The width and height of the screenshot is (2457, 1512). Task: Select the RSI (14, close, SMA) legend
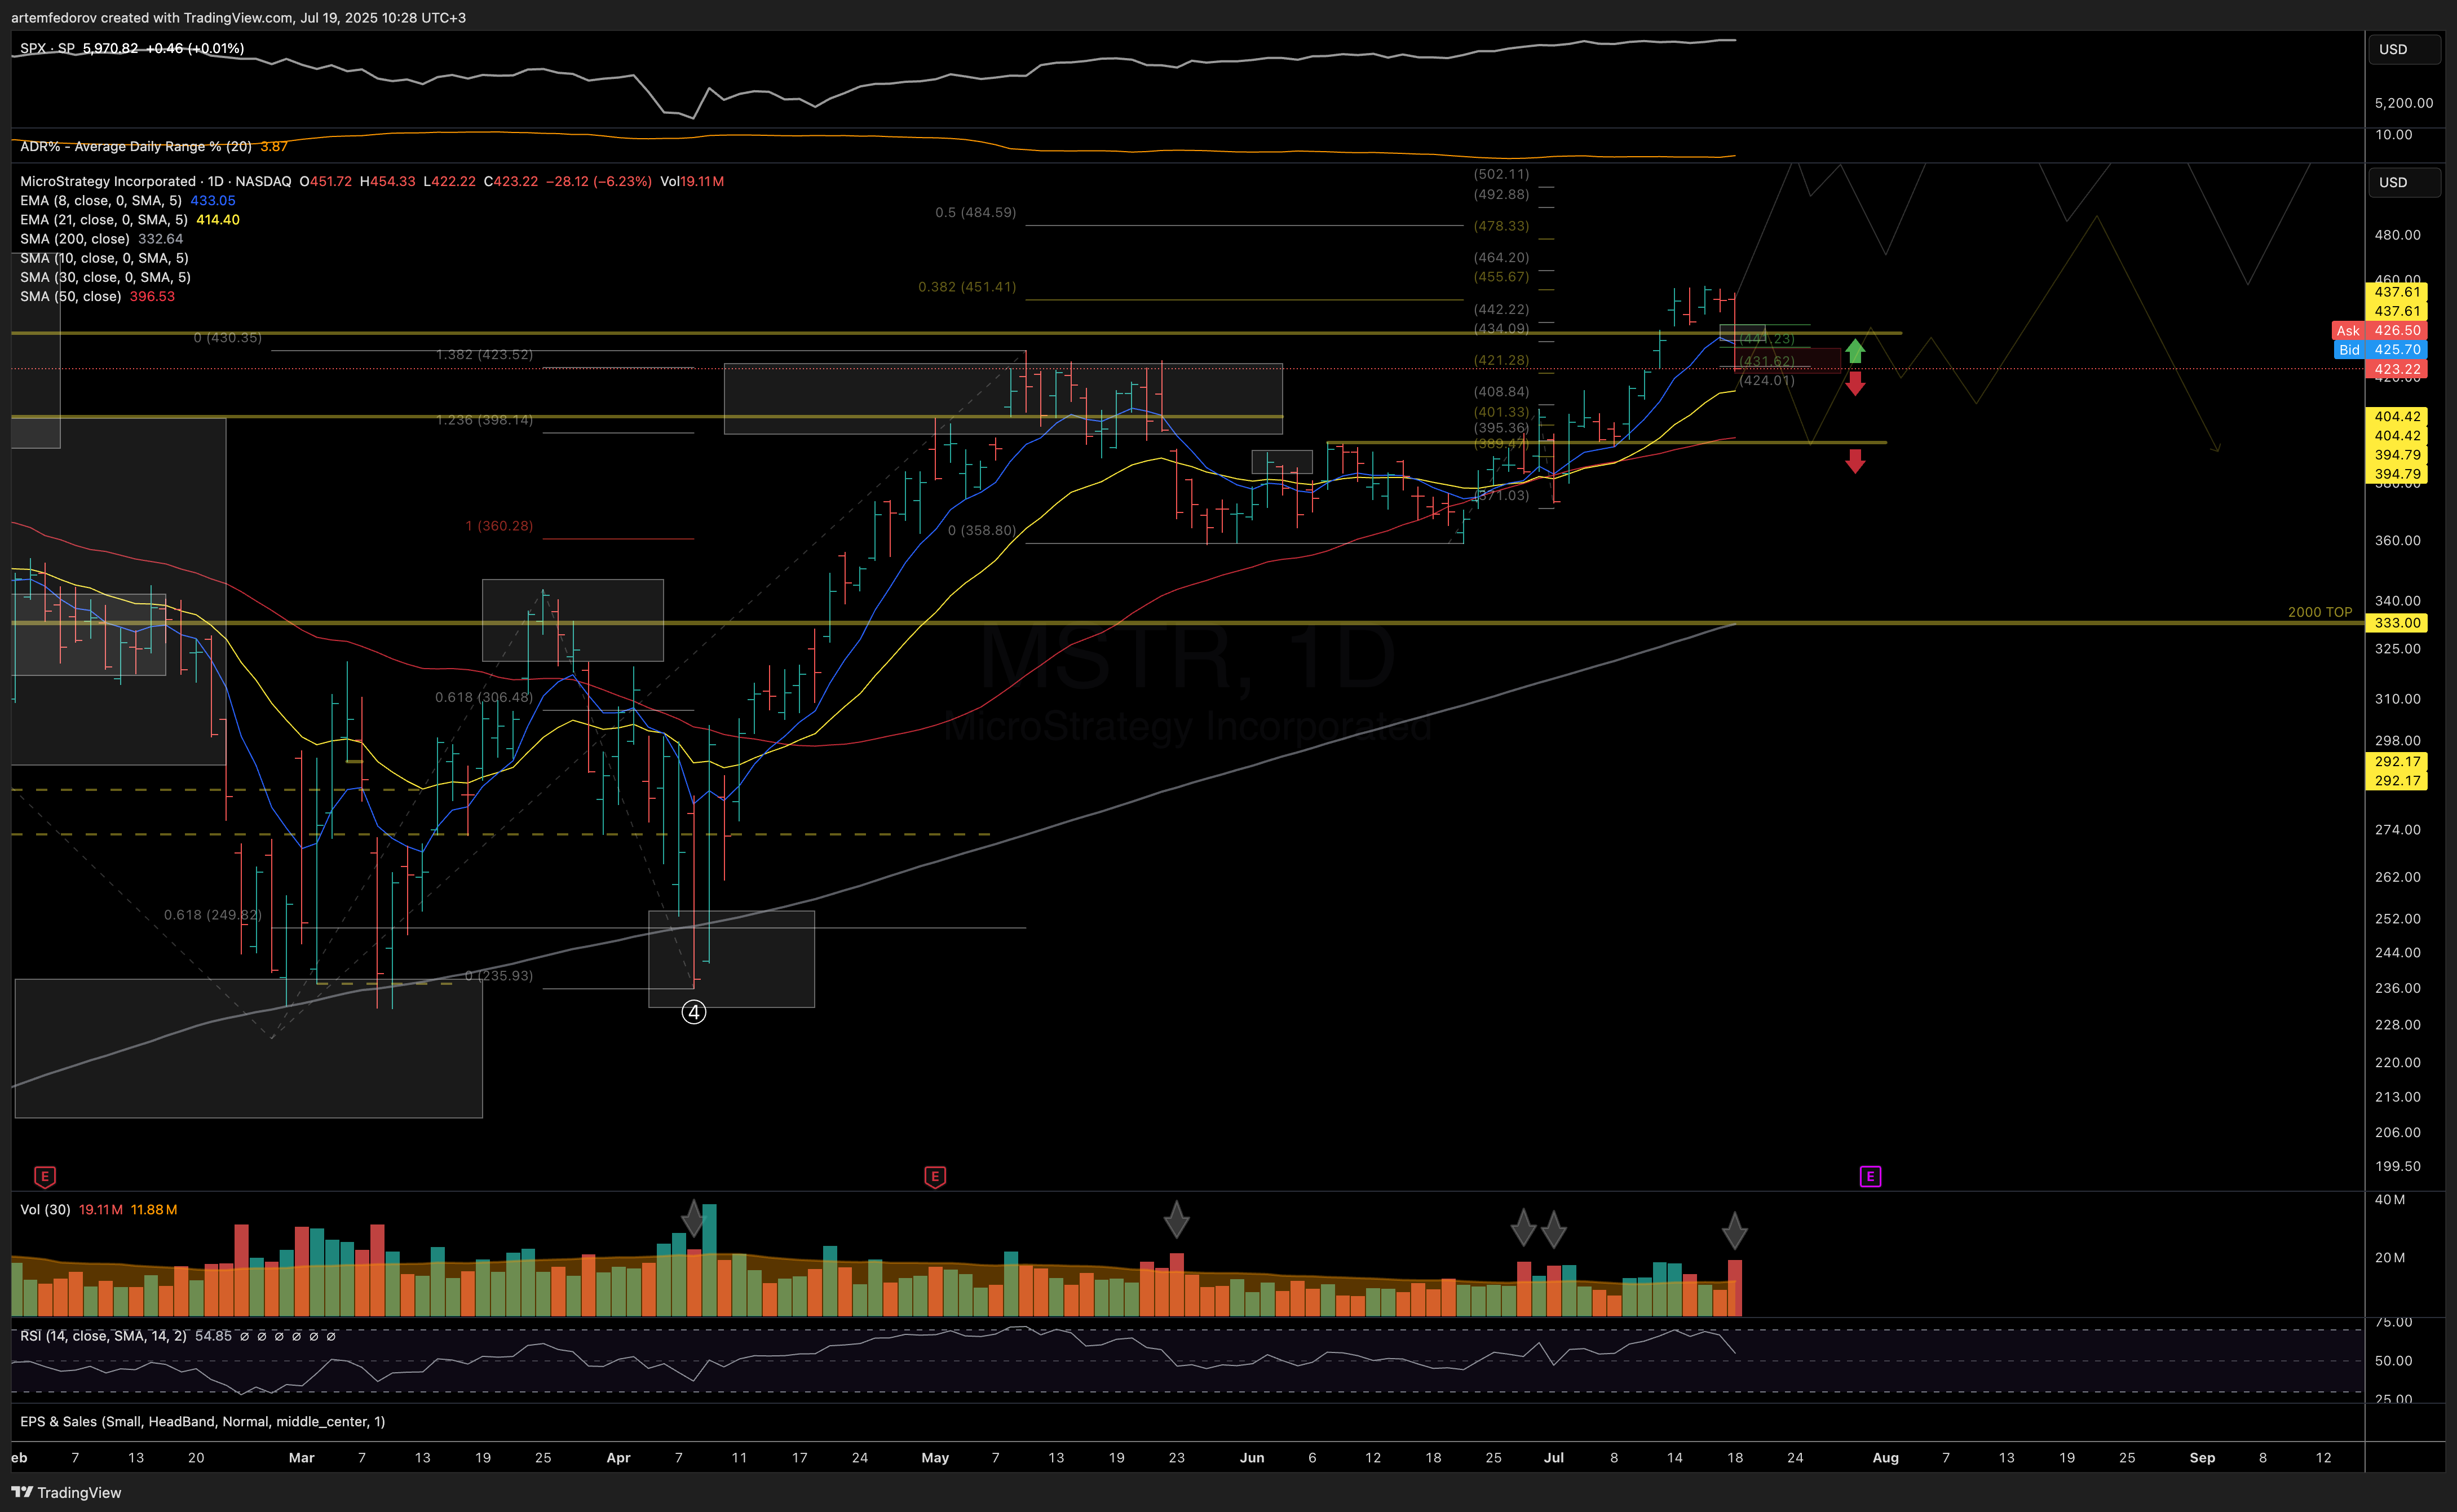(x=103, y=1335)
